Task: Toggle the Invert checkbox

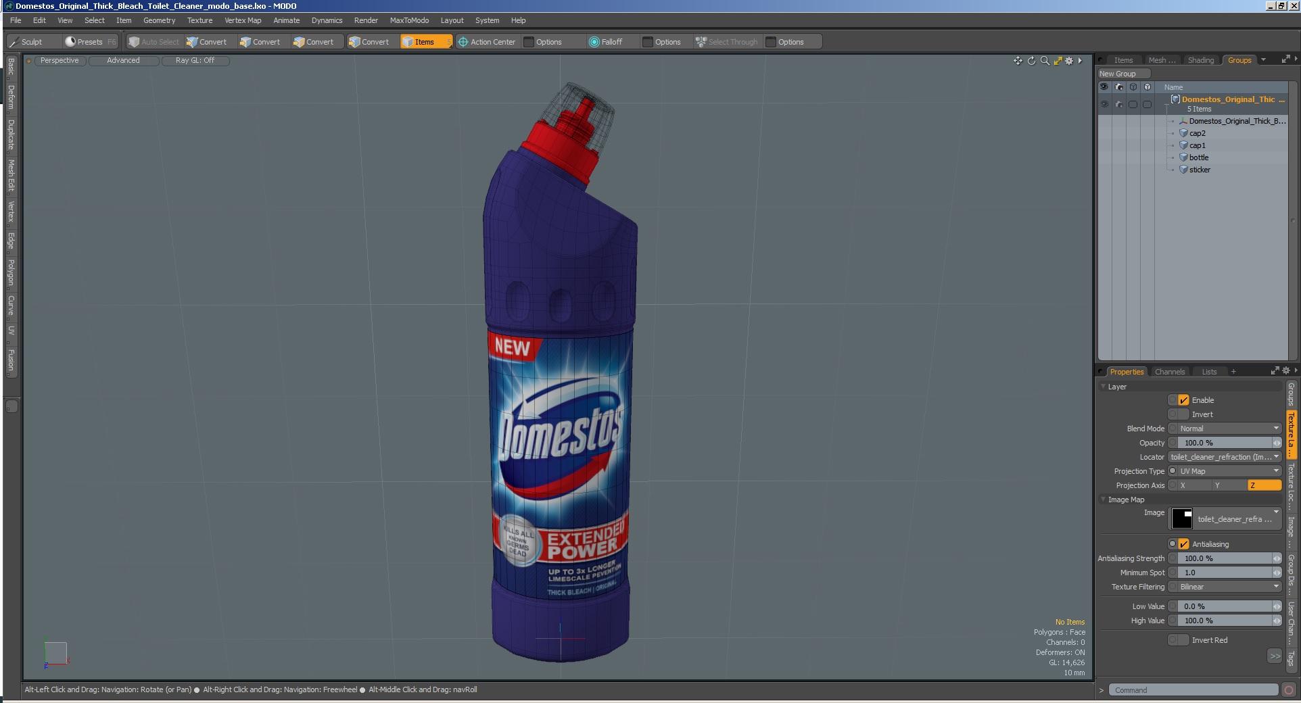Action: coord(1183,414)
